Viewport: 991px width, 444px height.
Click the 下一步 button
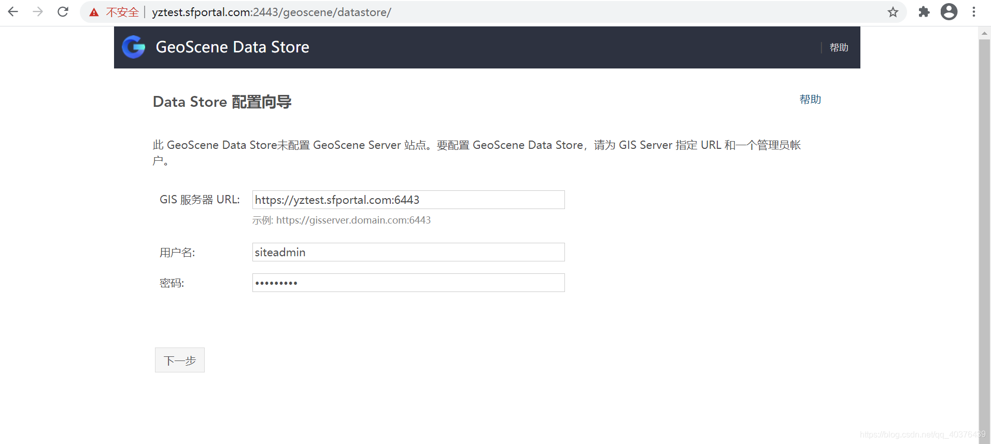point(180,360)
